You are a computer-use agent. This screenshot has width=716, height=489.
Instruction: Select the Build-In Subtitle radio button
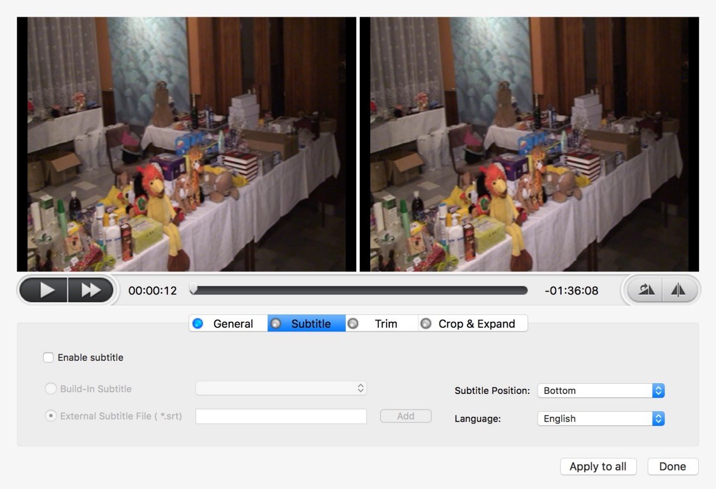50,388
